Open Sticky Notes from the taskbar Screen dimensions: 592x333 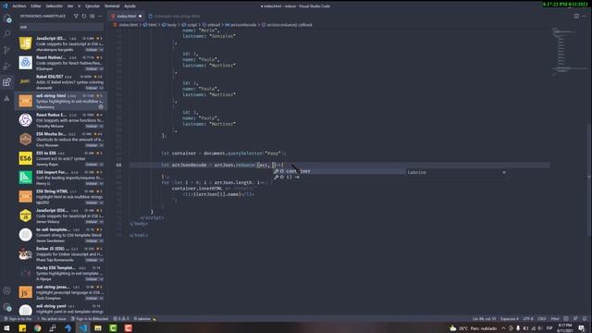[22, 328]
